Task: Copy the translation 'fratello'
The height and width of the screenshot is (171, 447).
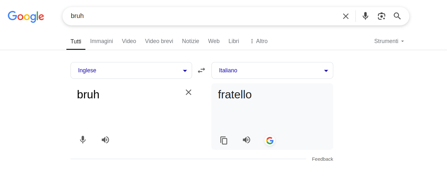Action: (x=224, y=140)
